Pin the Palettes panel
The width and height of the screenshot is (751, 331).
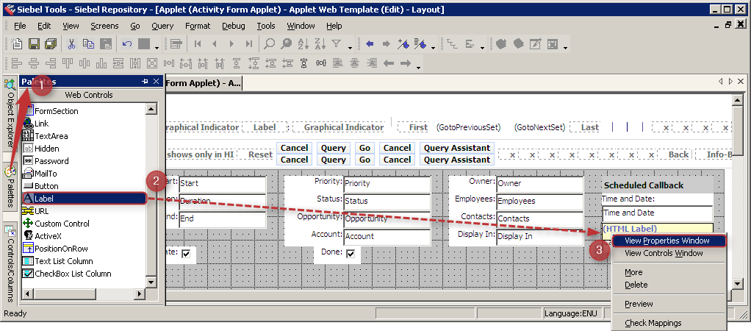tap(145, 82)
